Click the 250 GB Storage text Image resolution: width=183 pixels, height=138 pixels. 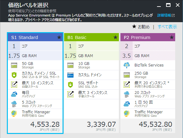141,75
